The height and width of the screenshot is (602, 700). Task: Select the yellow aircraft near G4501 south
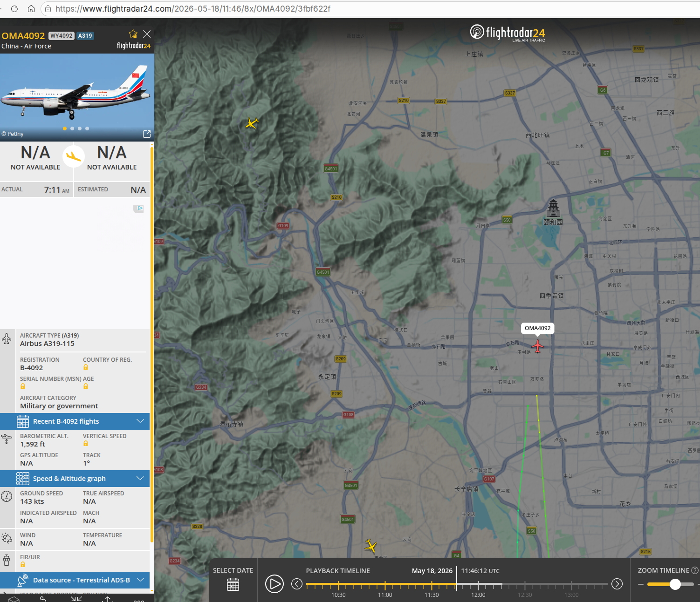point(371,546)
